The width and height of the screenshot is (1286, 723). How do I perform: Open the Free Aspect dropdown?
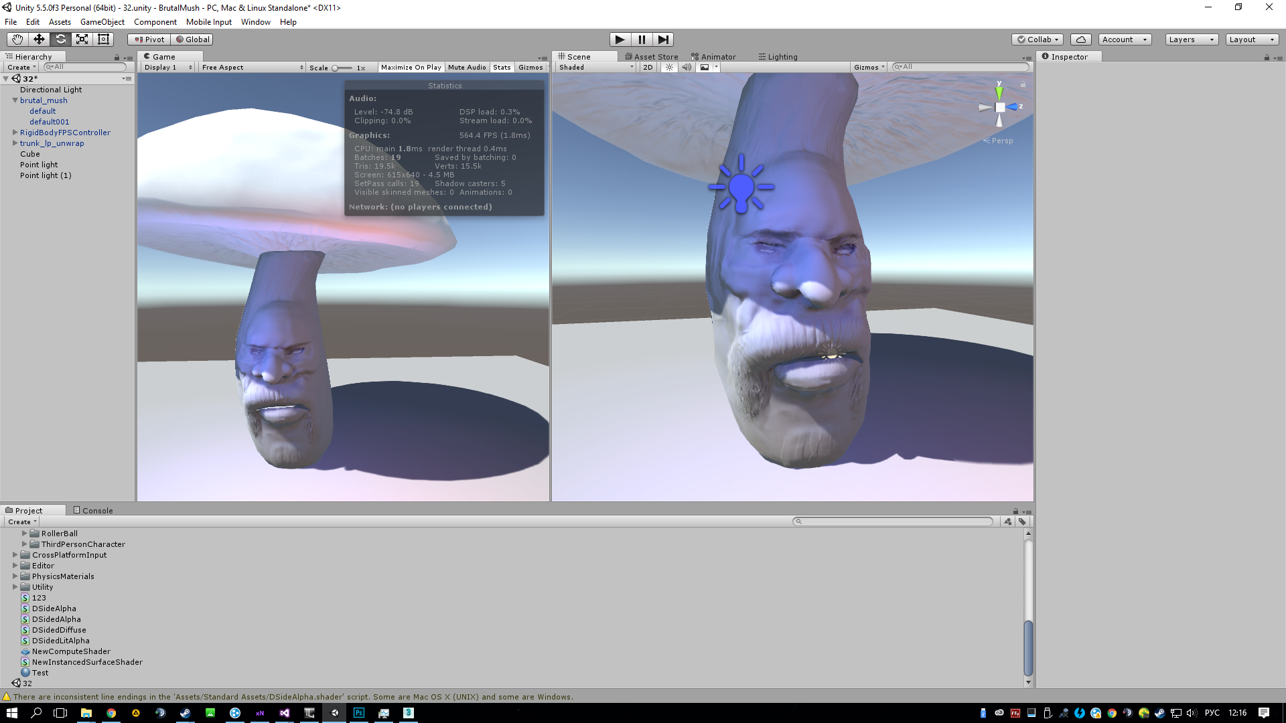point(252,67)
